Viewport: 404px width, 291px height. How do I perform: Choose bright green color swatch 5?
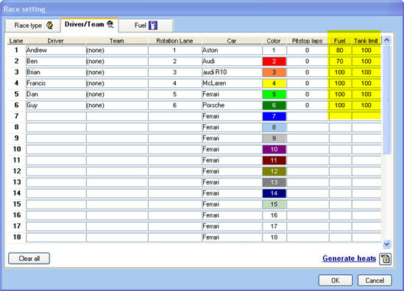click(x=274, y=94)
